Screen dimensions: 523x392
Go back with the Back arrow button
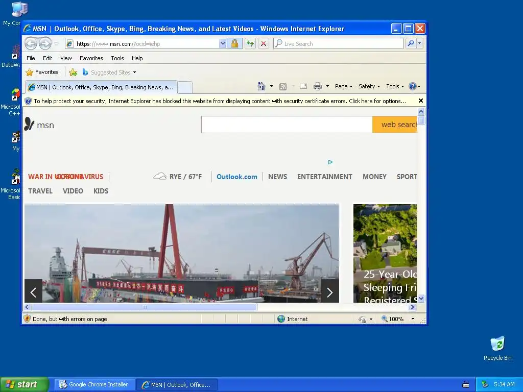tap(31, 43)
